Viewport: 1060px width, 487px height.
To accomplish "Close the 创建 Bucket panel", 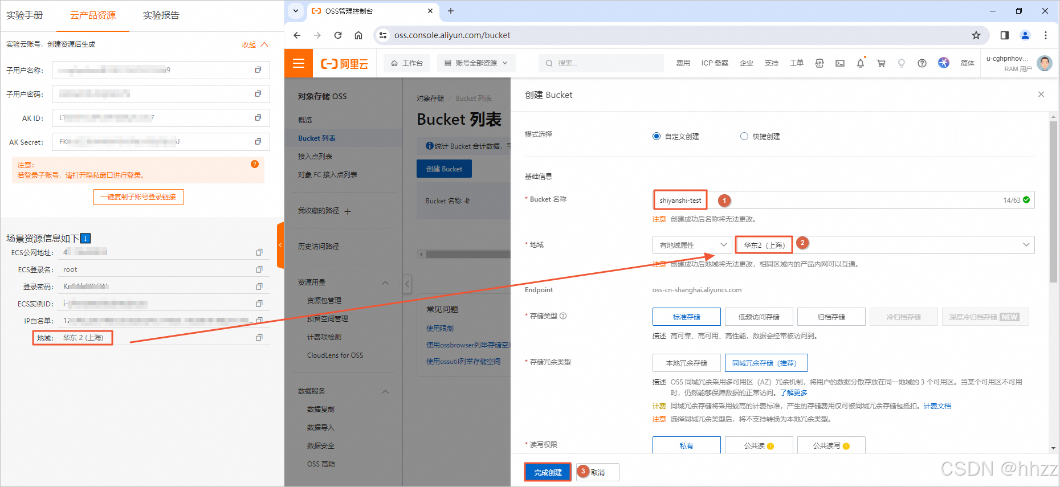I will (1041, 95).
